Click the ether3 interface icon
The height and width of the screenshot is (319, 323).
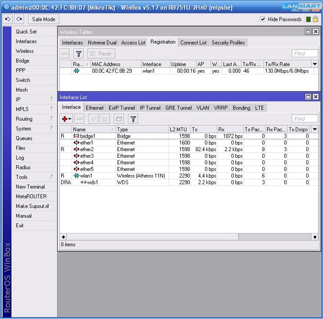[x=77, y=156]
